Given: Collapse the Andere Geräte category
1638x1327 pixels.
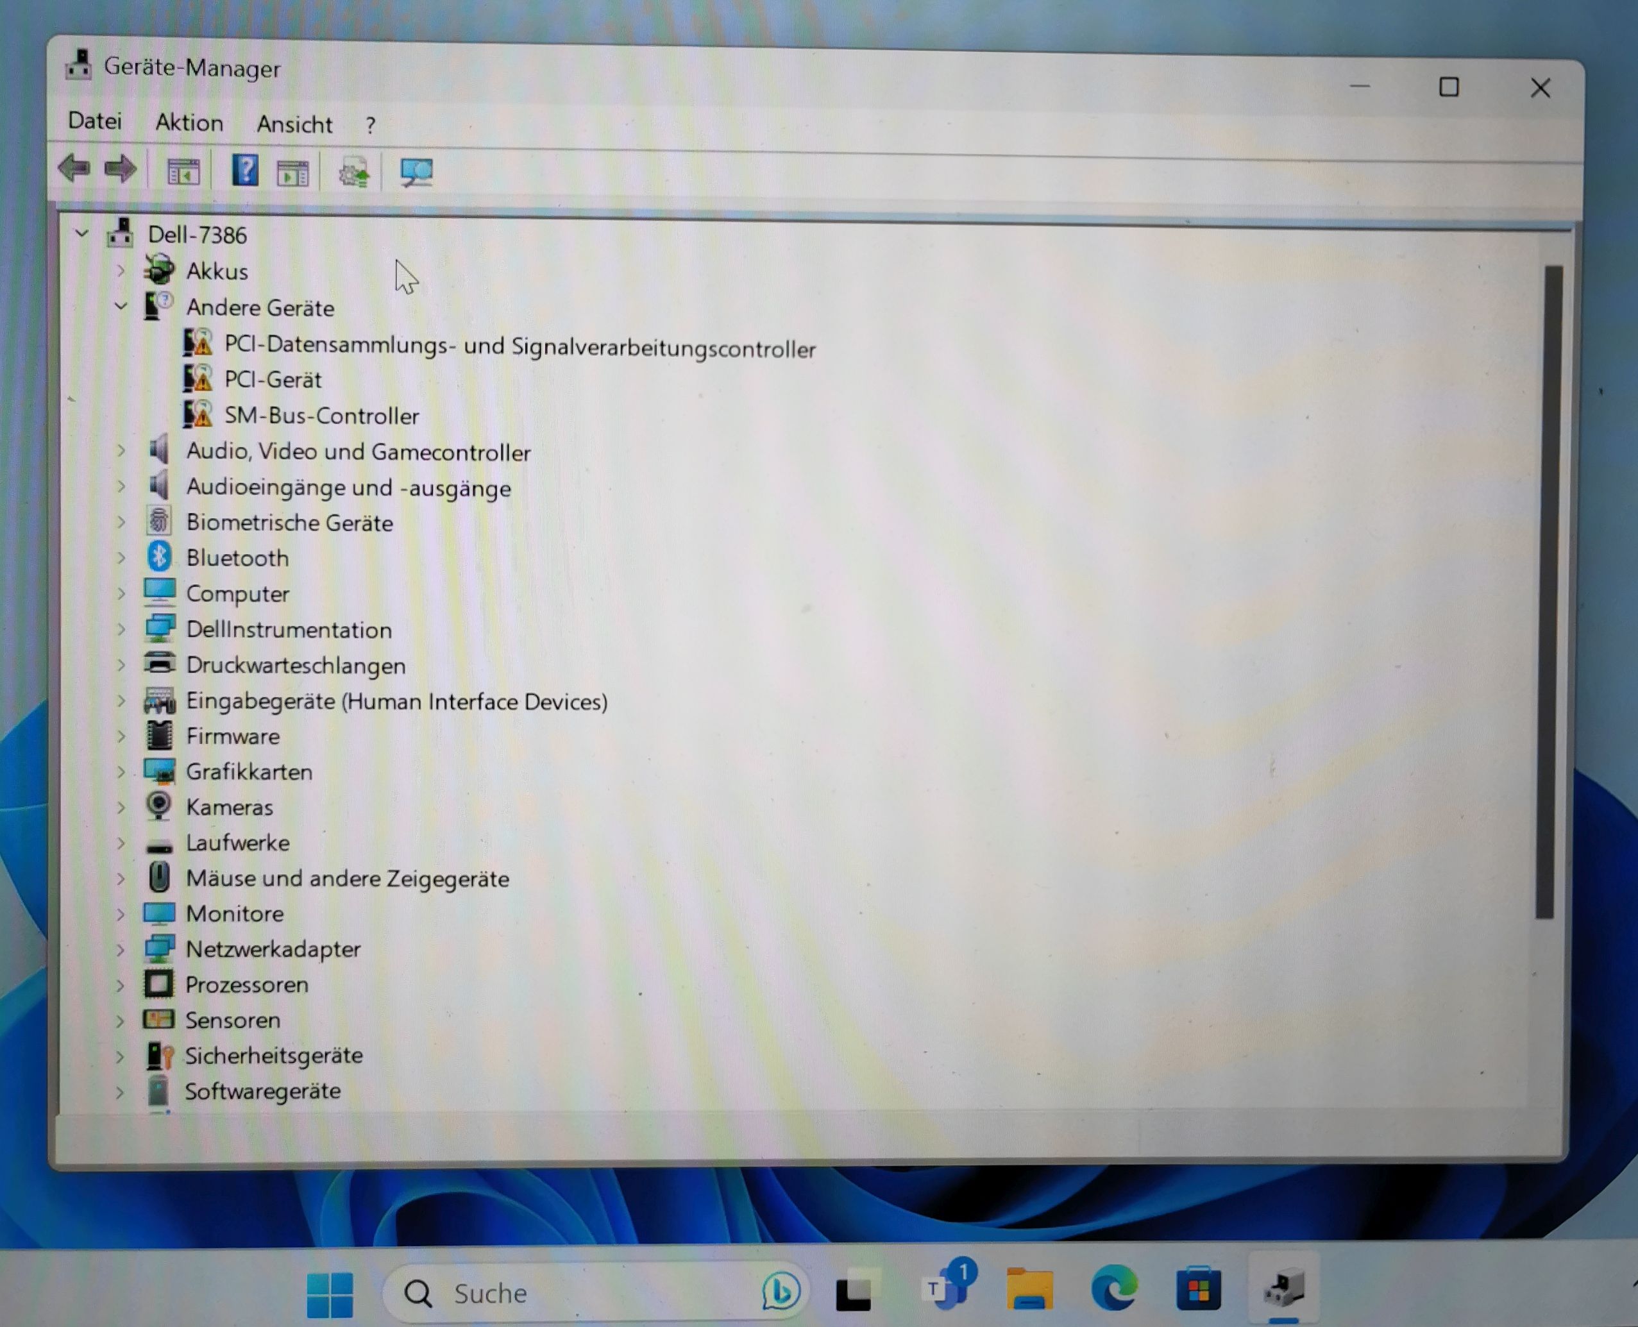Looking at the screenshot, I should point(121,307).
